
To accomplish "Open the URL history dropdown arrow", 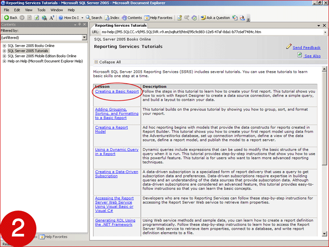I will point(325,32).
